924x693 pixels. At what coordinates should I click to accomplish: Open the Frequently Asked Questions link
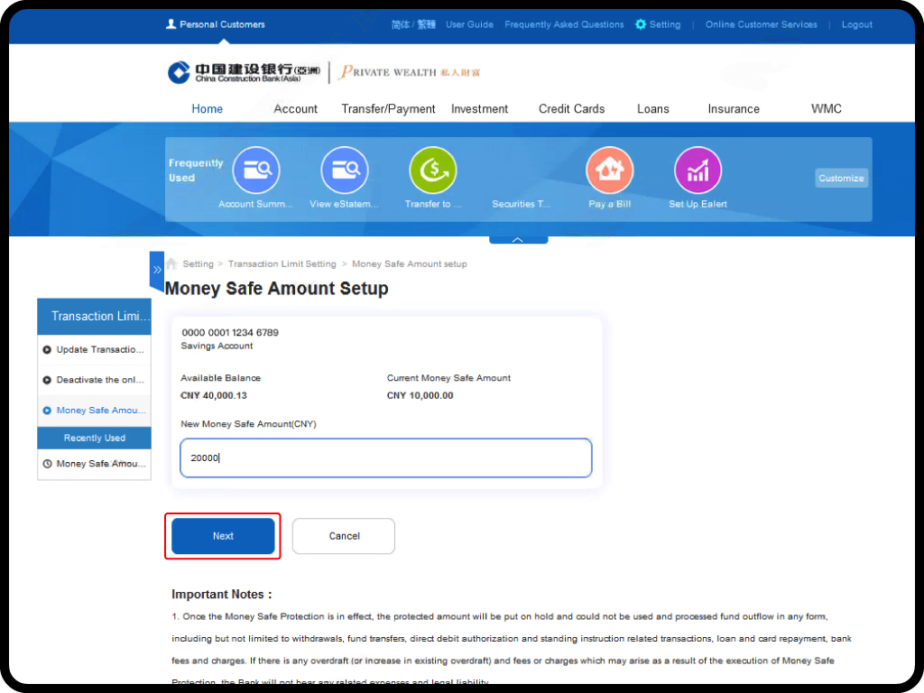564,24
